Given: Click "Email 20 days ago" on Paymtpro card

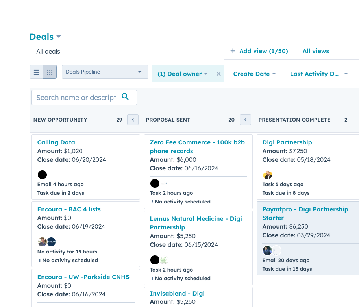Looking at the screenshot, I should [286, 260].
